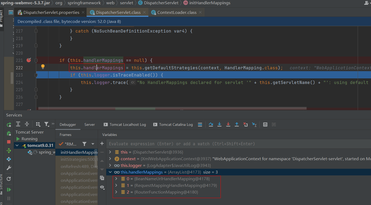Click the red Force Step Into icon

click(228, 124)
